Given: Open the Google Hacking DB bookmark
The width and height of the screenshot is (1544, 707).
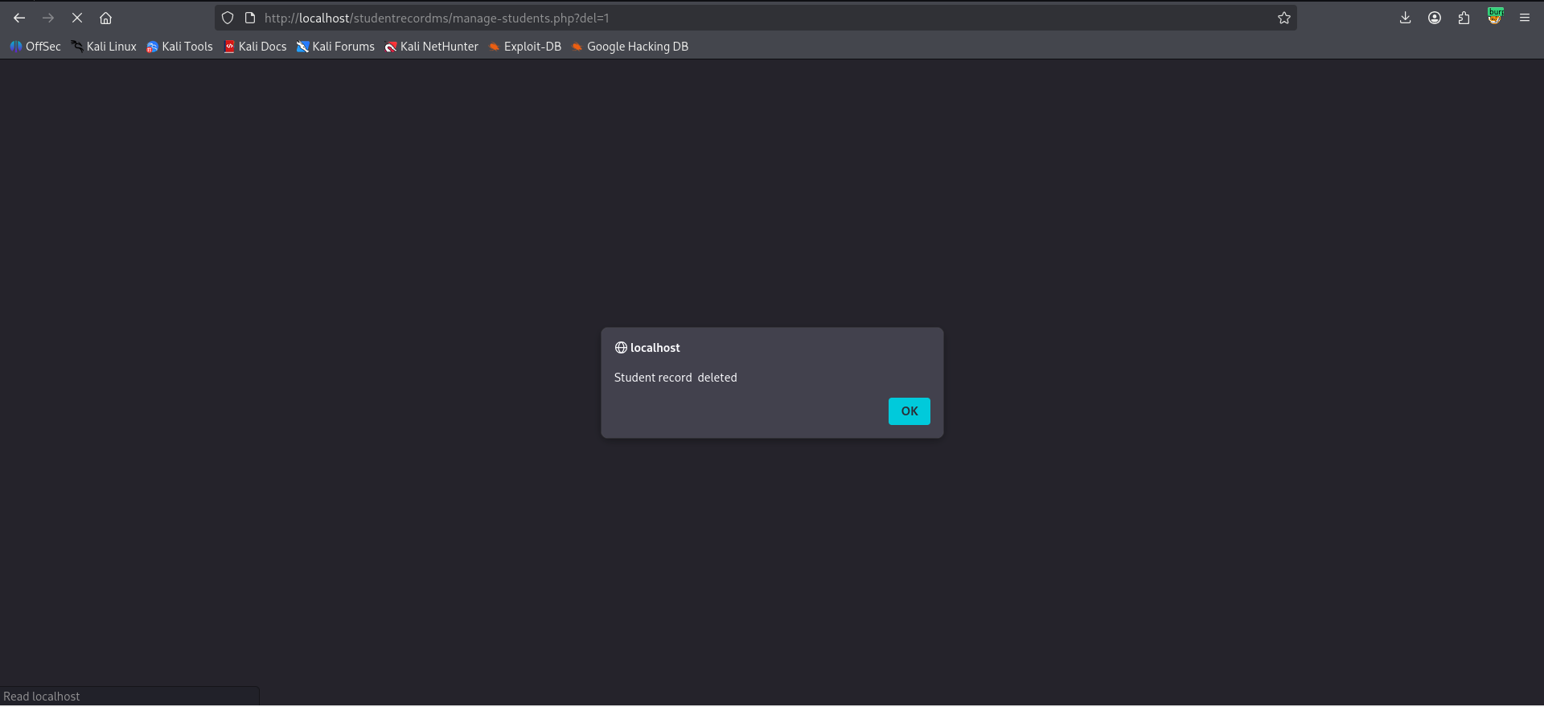Looking at the screenshot, I should tap(630, 47).
